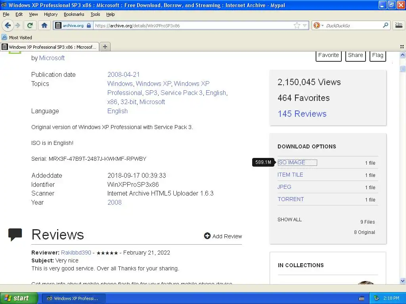
Task: Open the Tools menu
Action: point(95,14)
